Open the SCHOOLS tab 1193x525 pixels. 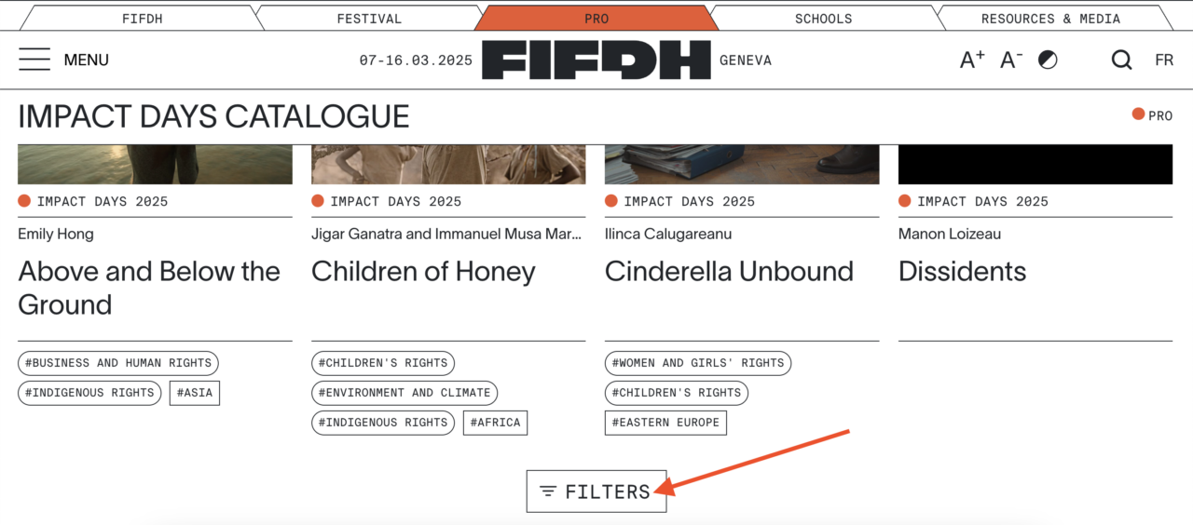click(824, 19)
